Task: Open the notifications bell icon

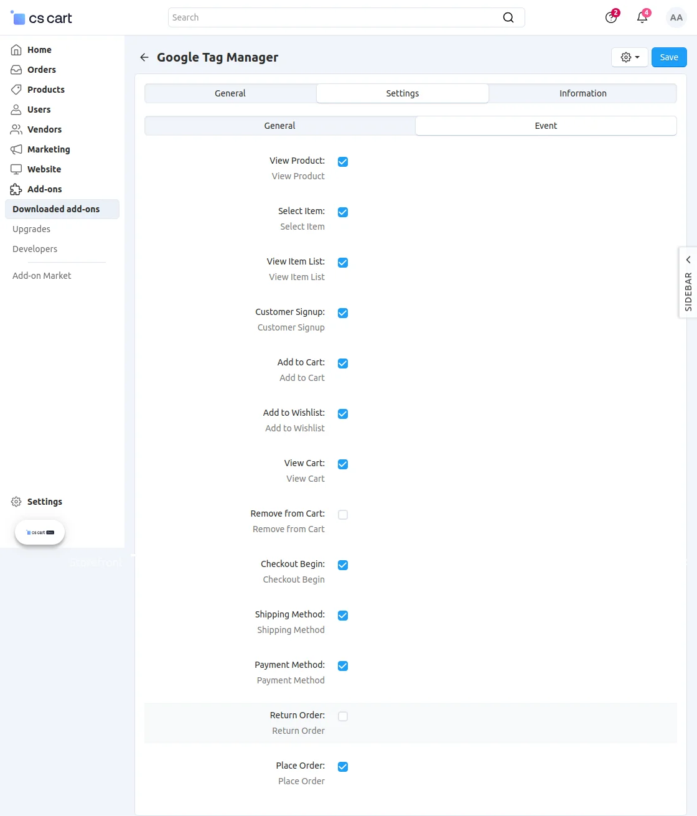Action: pyautogui.click(x=642, y=17)
